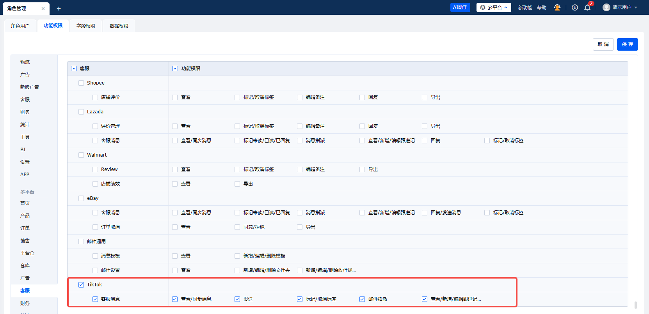Check the 消息模板 checkbox
The width and height of the screenshot is (649, 314).
95,256
